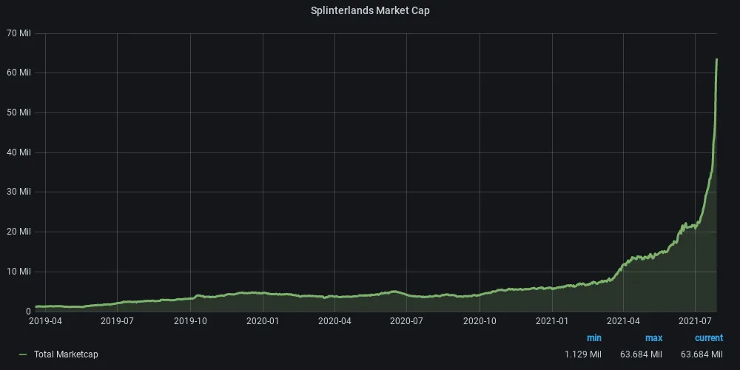Click the 2021-07 x-axis date label
The width and height of the screenshot is (740, 370).
[695, 321]
